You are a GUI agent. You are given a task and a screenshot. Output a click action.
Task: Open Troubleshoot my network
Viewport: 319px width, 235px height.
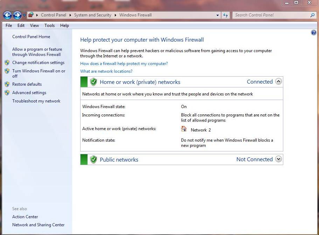[x=36, y=101]
